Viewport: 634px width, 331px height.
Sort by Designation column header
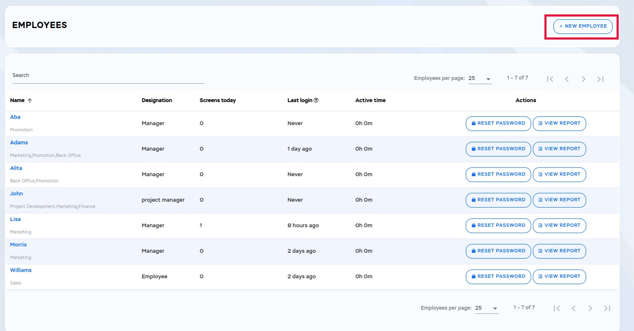157,100
